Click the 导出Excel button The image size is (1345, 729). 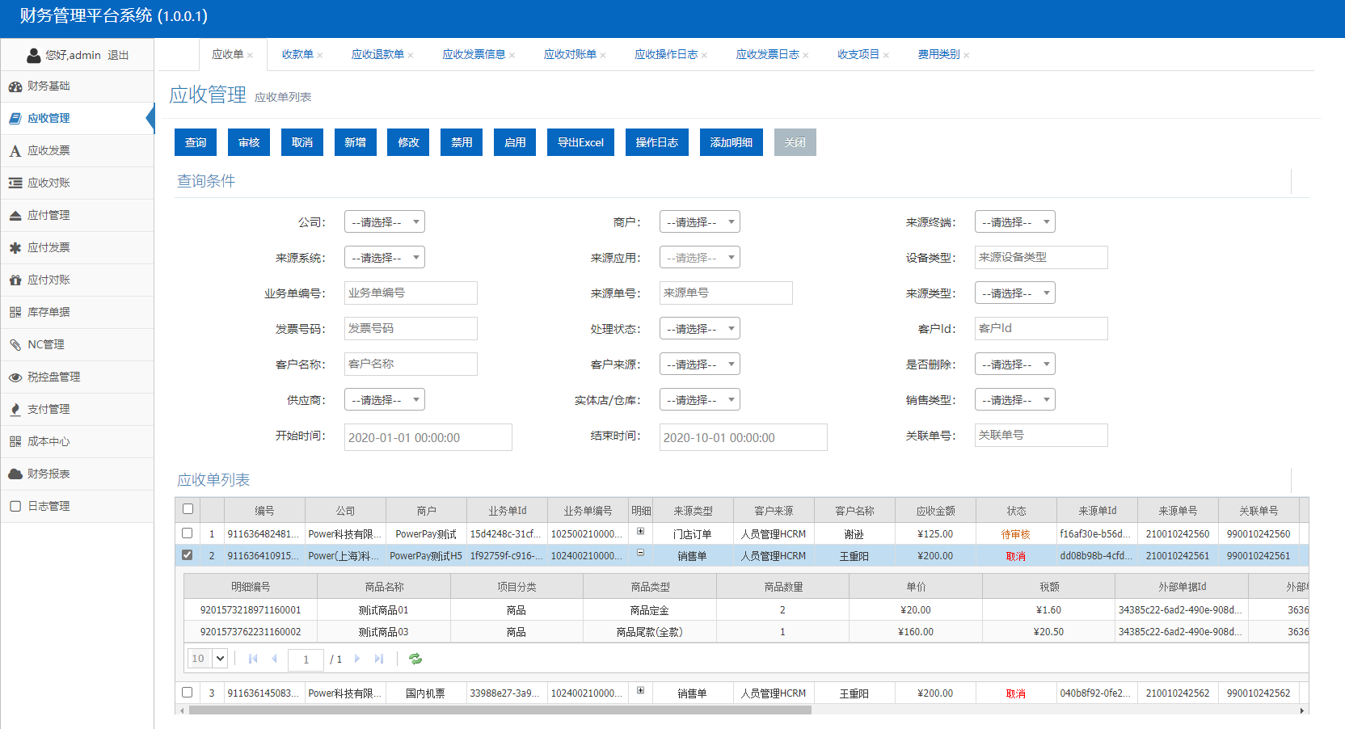580,142
